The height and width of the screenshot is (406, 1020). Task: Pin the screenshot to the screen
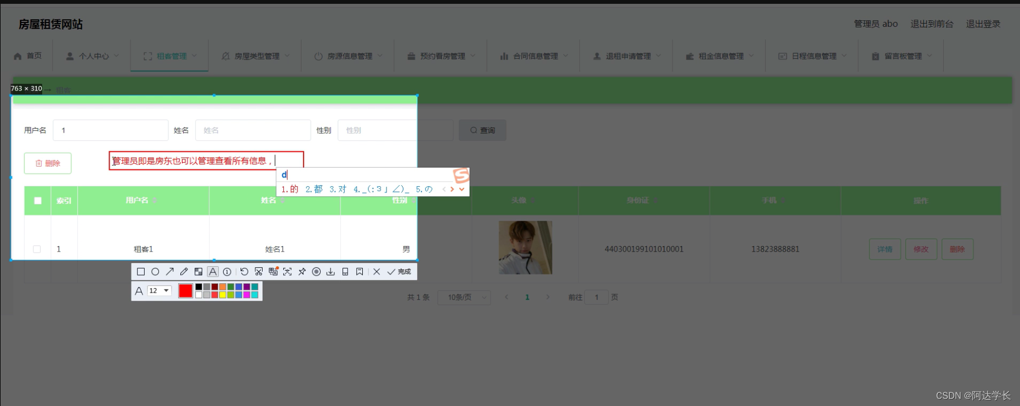point(302,272)
